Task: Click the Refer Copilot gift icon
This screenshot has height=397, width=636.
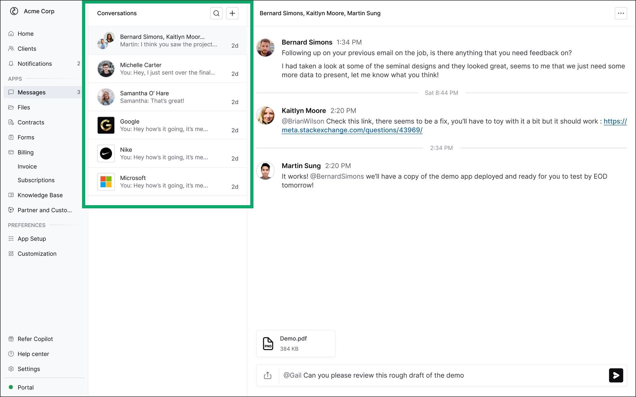Action: (x=11, y=339)
